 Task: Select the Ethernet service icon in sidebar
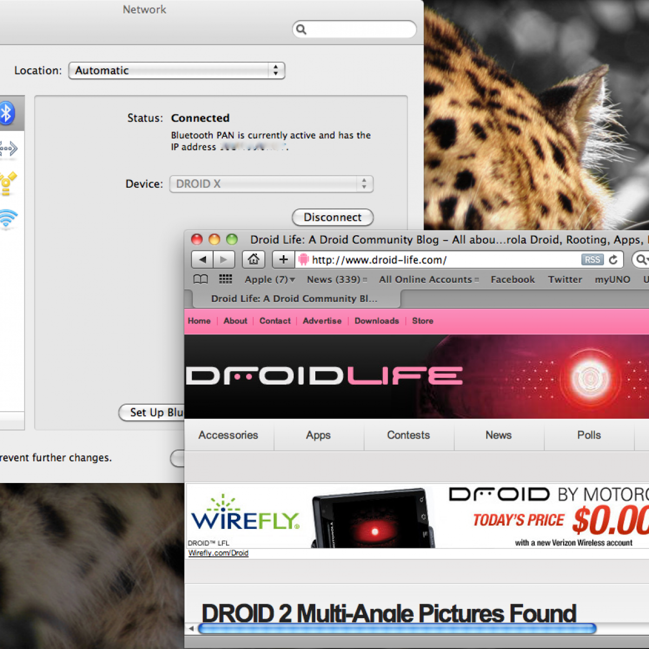click(8, 149)
